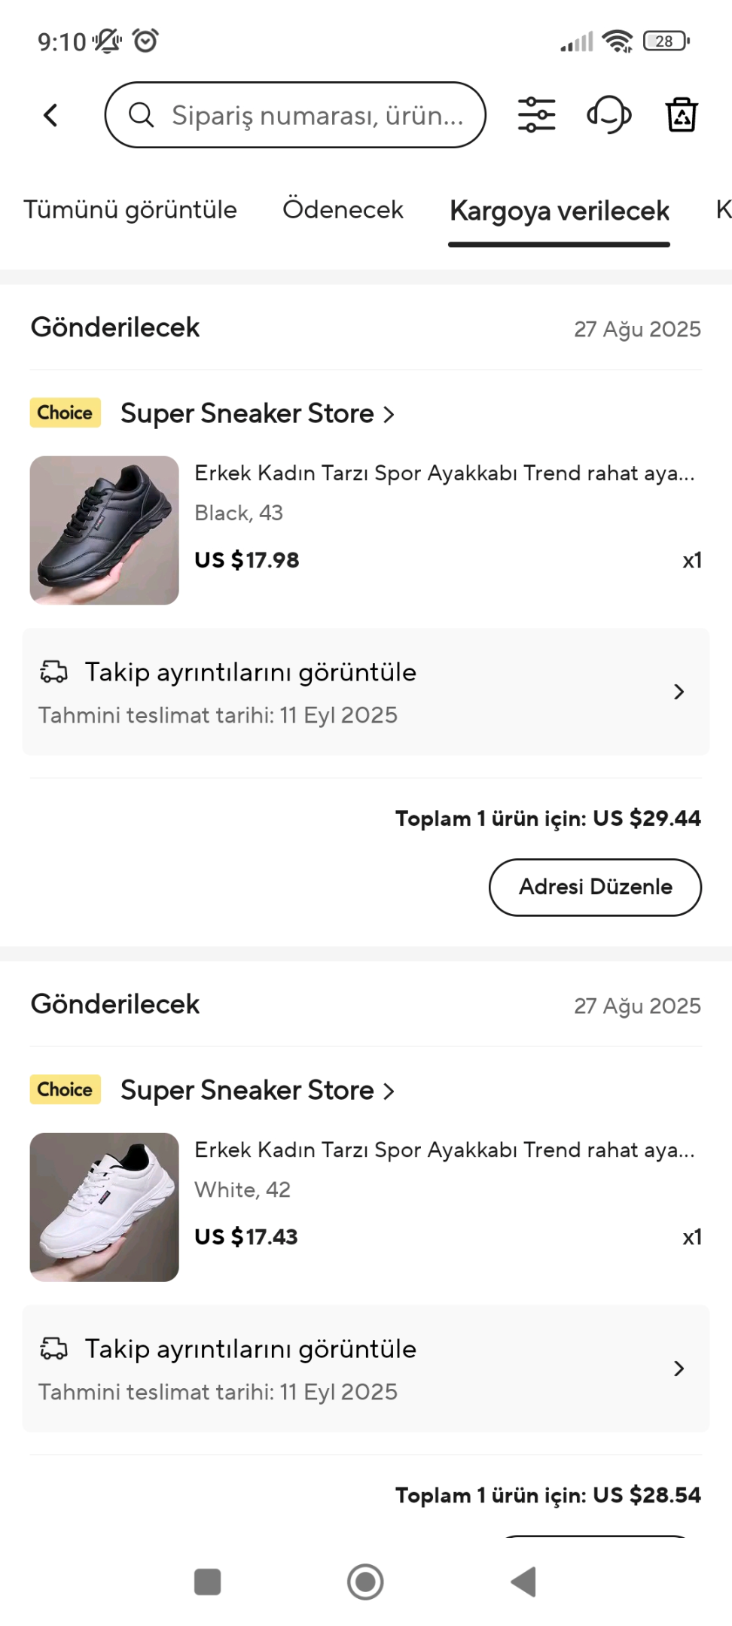
Task: Tap delivery truck icon in first order
Action: [x=53, y=671]
